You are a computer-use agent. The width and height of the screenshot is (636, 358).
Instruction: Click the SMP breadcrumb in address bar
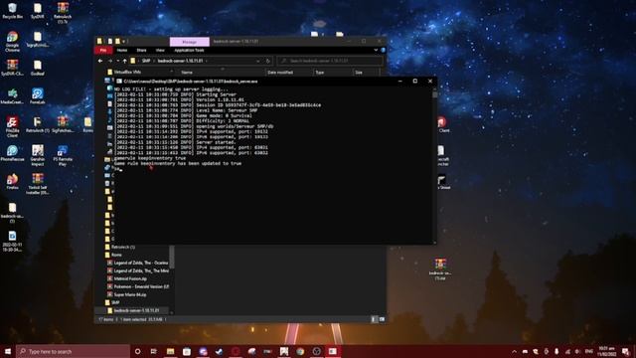146,61
